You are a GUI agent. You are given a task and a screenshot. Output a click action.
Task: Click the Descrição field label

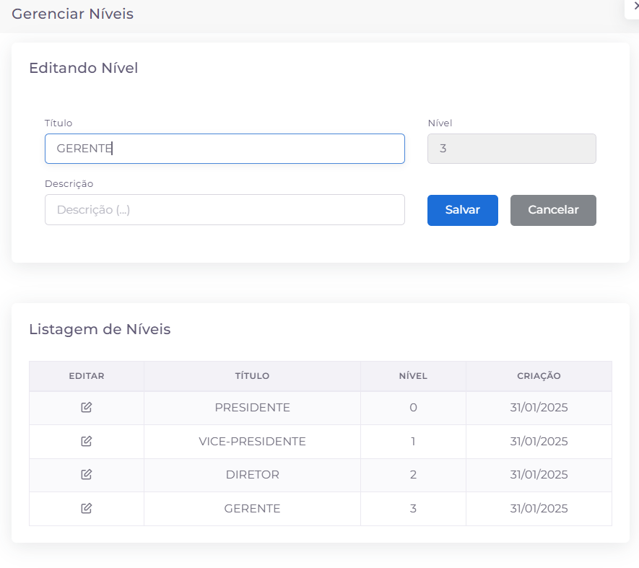coord(69,184)
